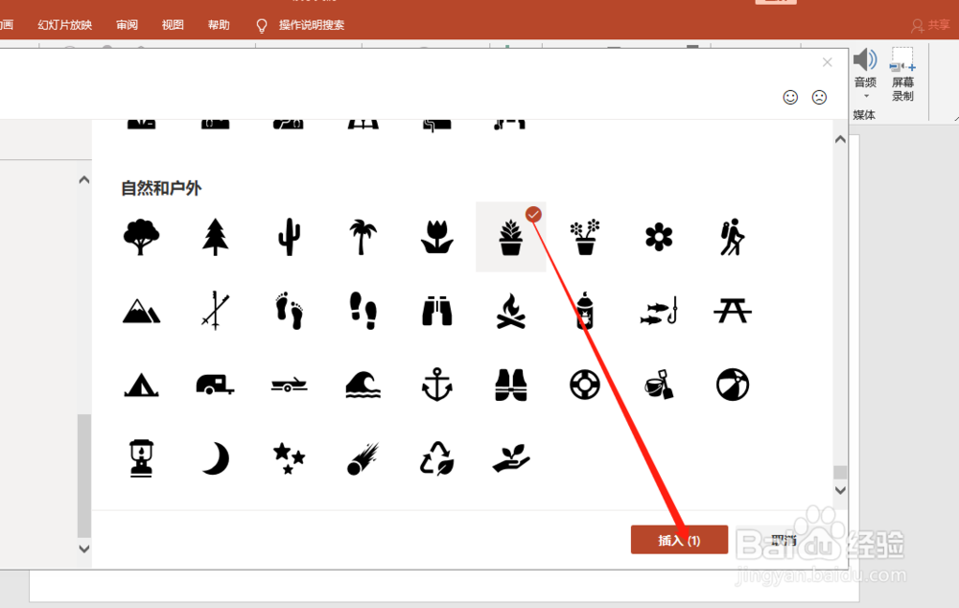Select the crescent moon icon
The image size is (959, 608).
pyautogui.click(x=215, y=458)
